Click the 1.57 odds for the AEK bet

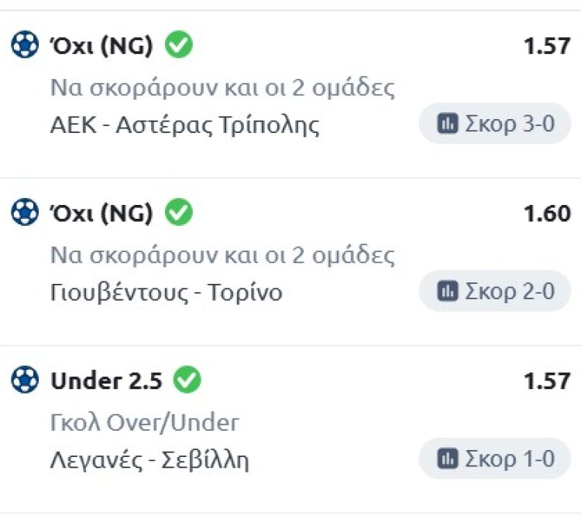tap(547, 46)
